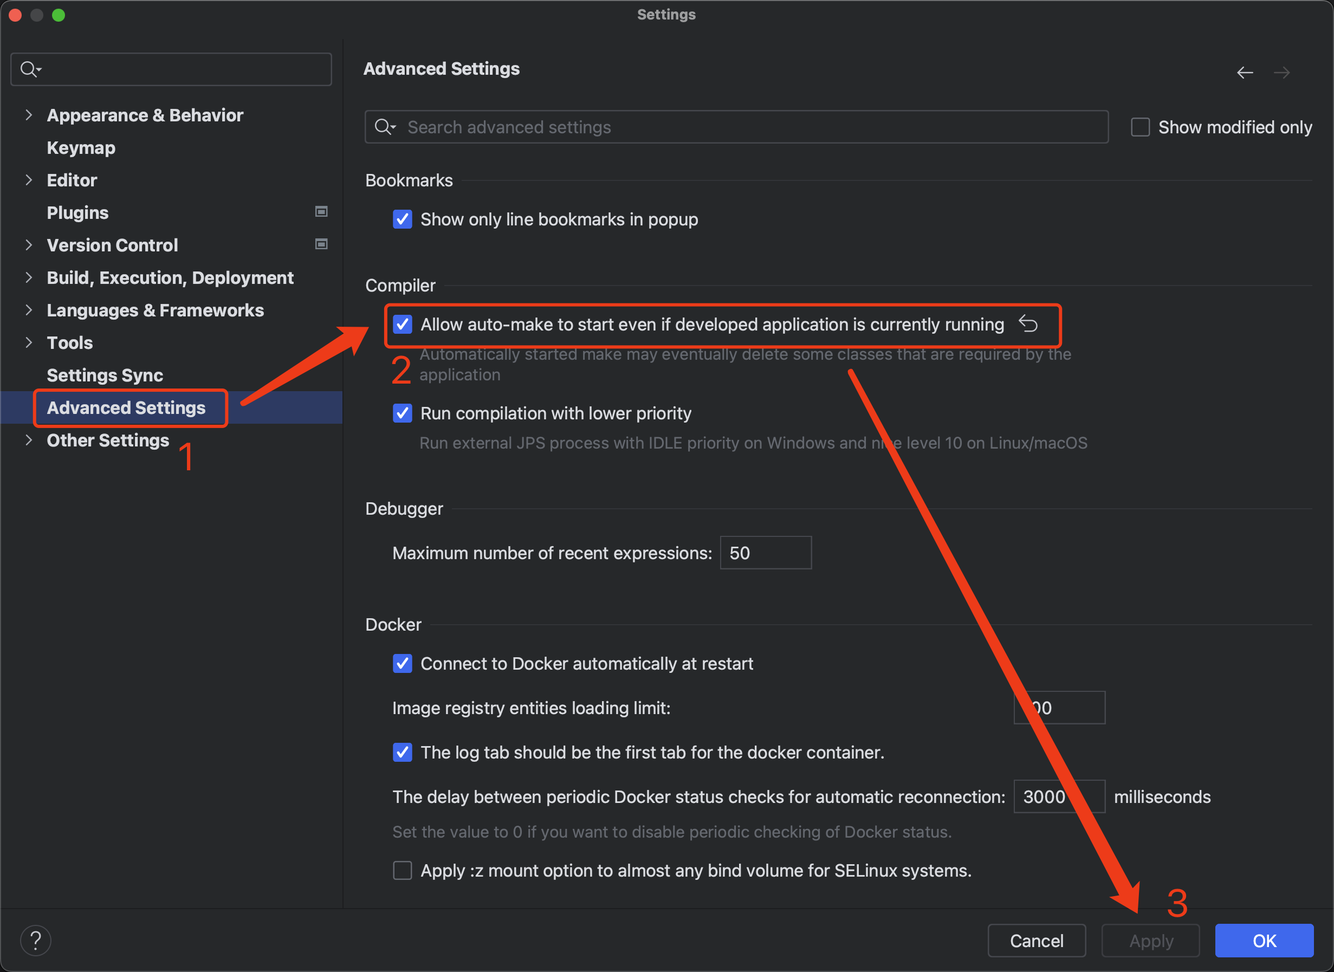The width and height of the screenshot is (1334, 972).
Task: Expand the Appearance & Behavior section
Action: pos(29,115)
